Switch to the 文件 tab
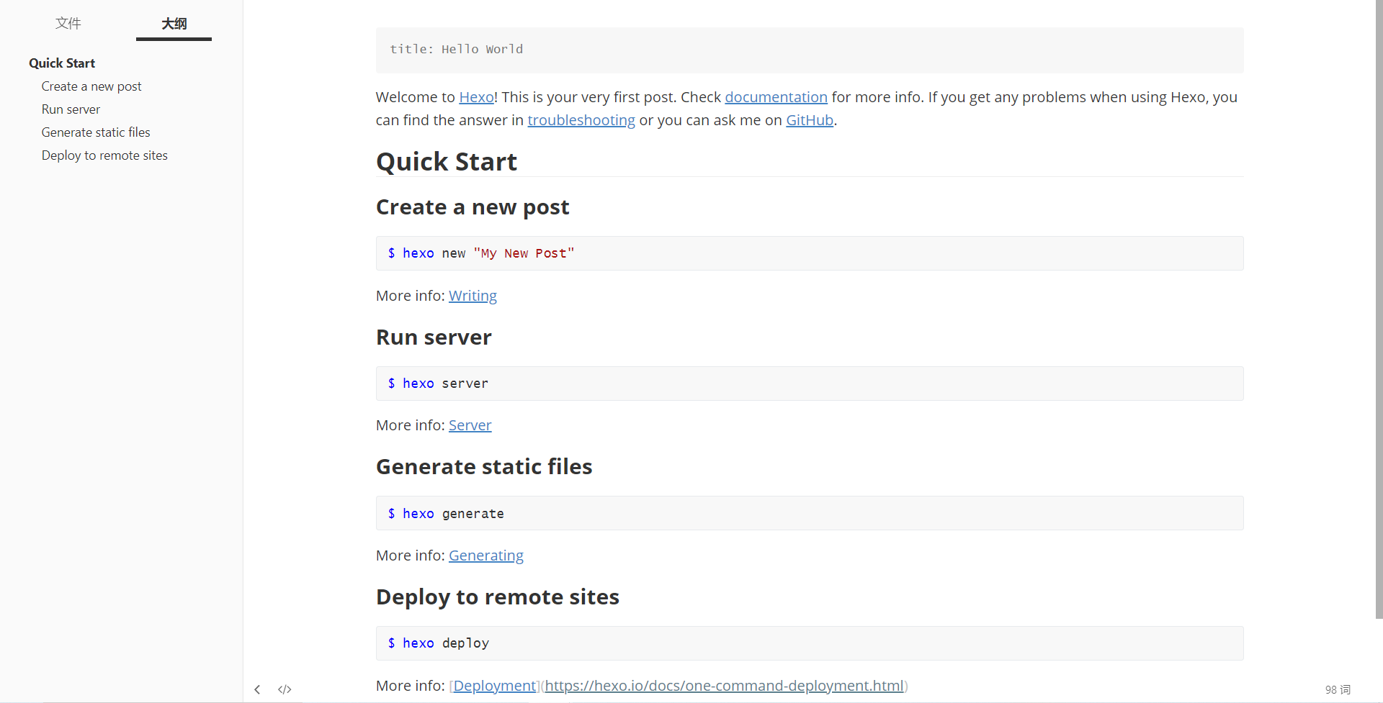1383x703 pixels. 68,23
